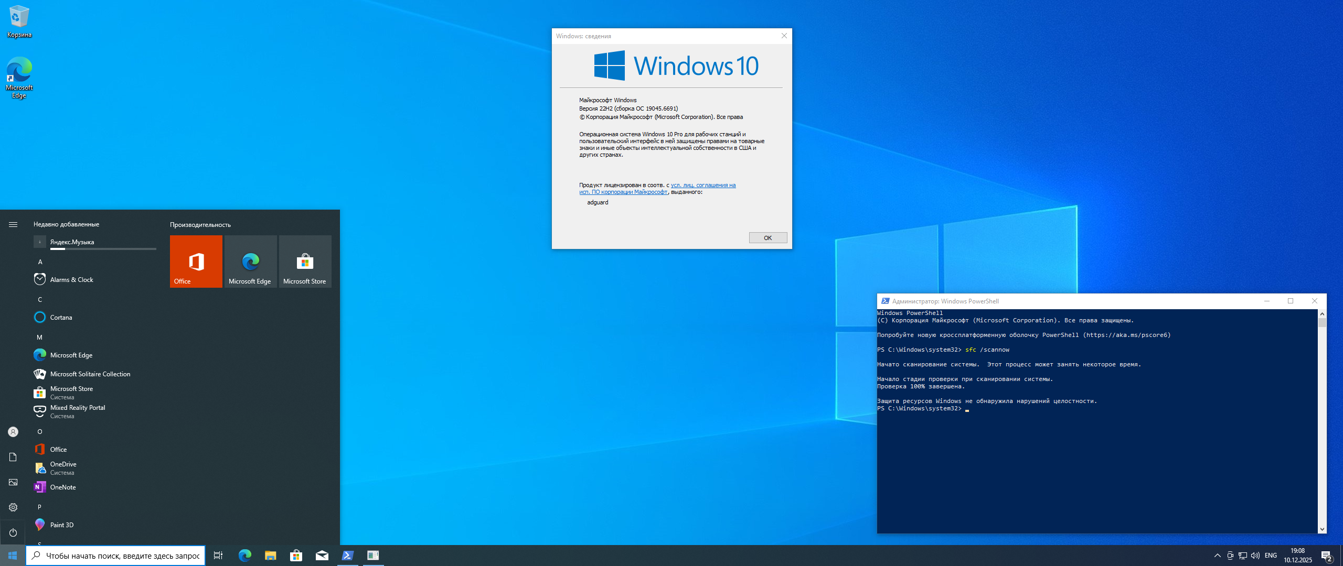Click the Mail icon on taskbar
This screenshot has width=1343, height=566.
tap(322, 556)
